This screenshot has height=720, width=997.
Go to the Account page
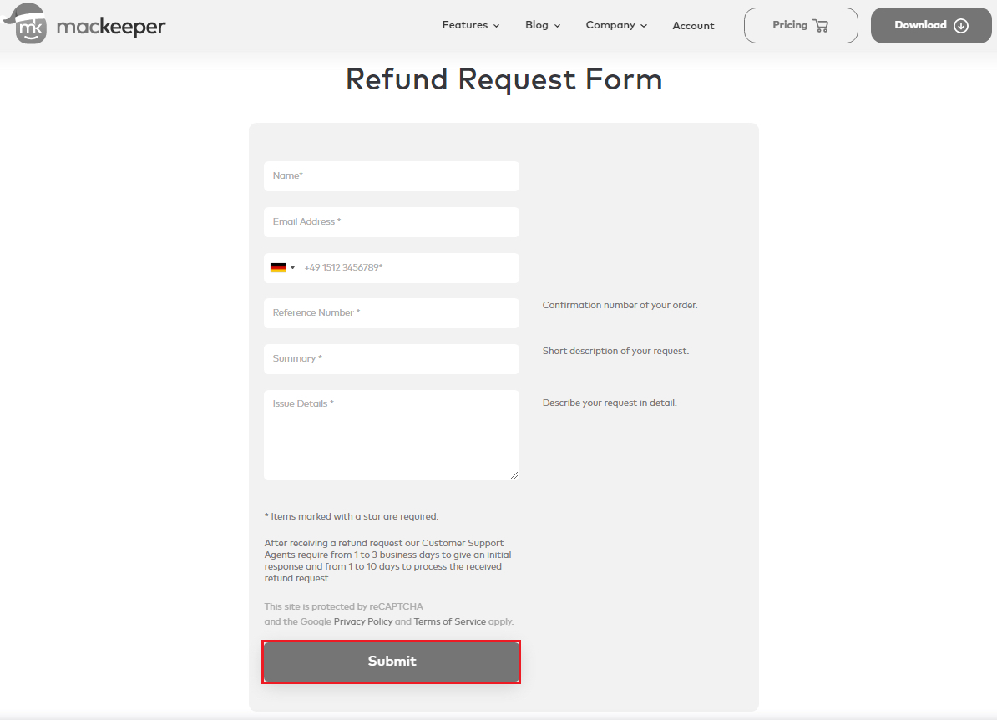[x=693, y=25]
